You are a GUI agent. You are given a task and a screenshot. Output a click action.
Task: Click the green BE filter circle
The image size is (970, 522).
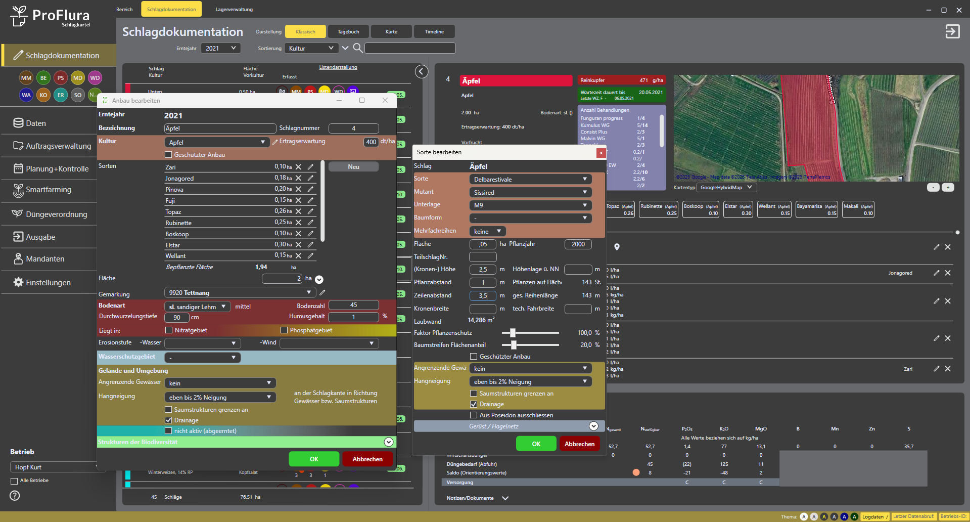tap(43, 78)
